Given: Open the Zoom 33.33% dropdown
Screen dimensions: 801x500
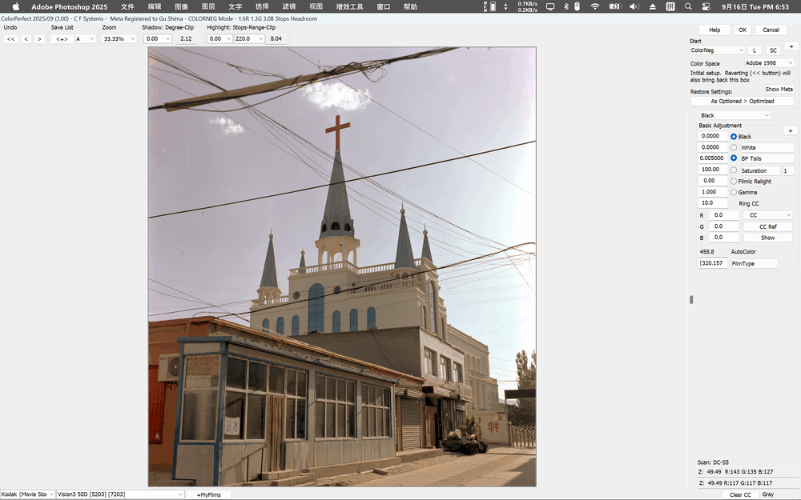Looking at the screenshot, I should click(119, 38).
